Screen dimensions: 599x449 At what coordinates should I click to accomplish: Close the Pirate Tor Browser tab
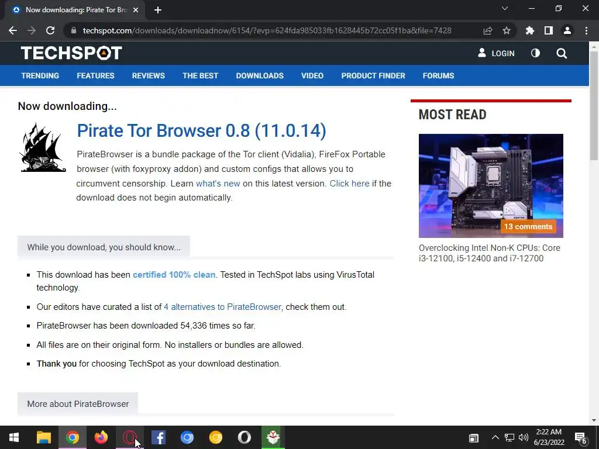[136, 10]
